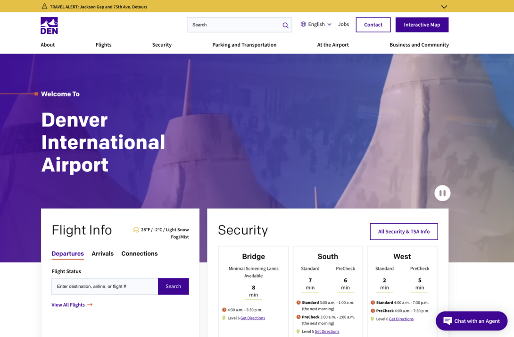514x337 pixels.
Task: Expand the Jackson Gap travel alert banner
Action: (x=444, y=7)
